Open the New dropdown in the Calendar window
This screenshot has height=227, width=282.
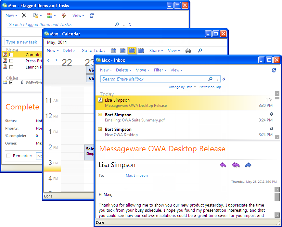(53, 51)
